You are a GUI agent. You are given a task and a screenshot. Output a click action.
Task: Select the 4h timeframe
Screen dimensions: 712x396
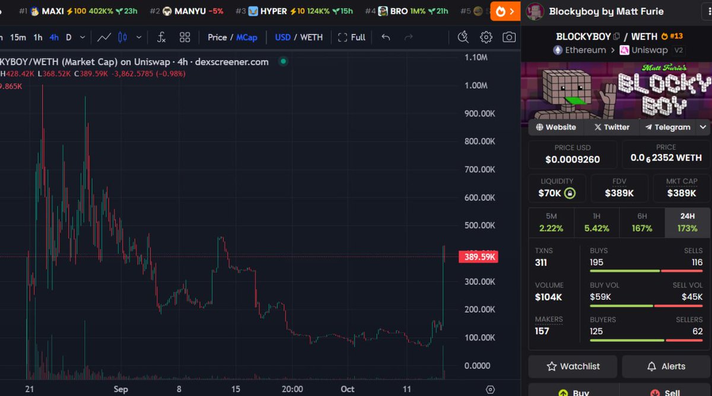coord(54,37)
